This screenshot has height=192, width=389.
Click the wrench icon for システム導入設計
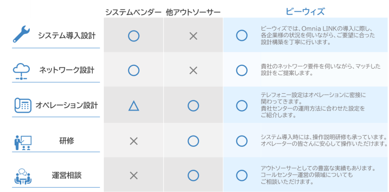(21, 35)
